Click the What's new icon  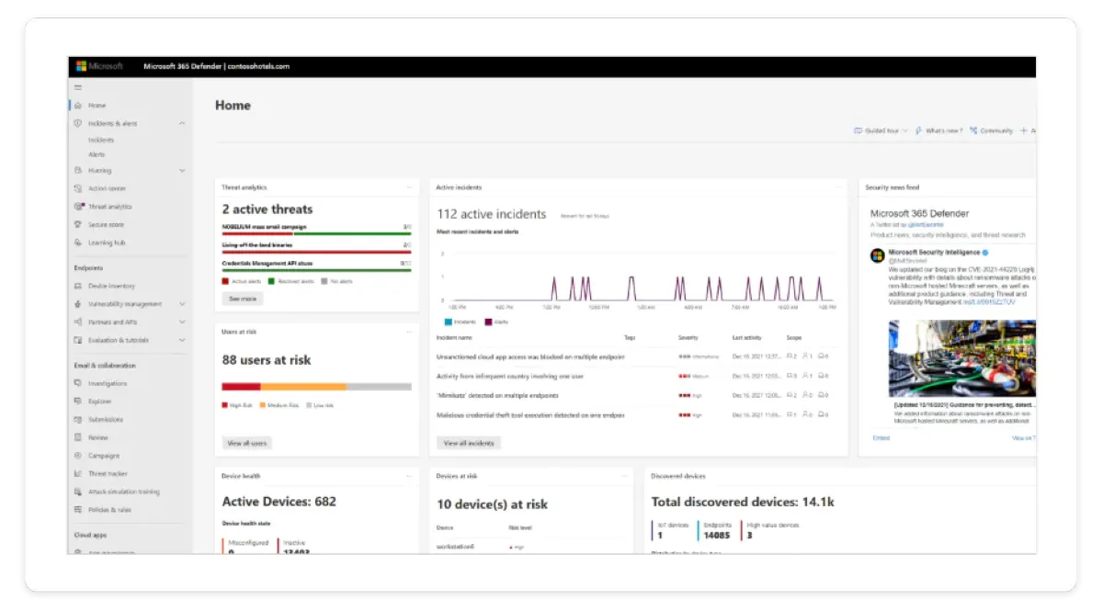click(x=918, y=130)
